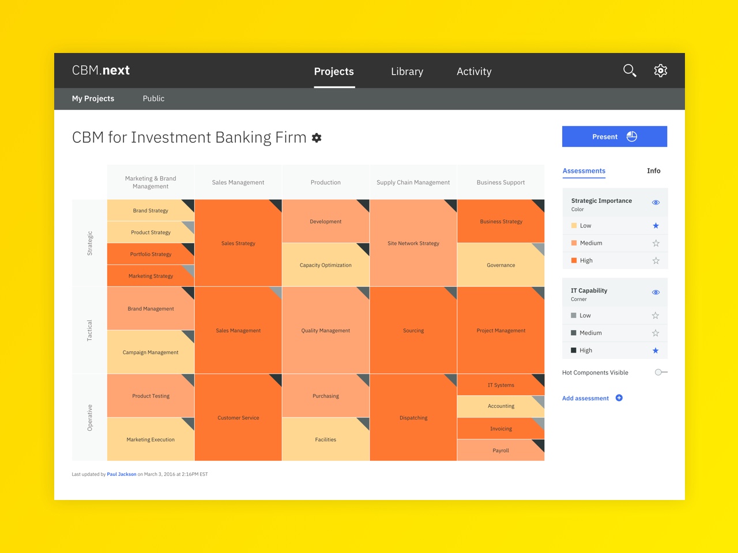This screenshot has width=738, height=553.
Task: Select the Governance component tile
Action: point(500,265)
